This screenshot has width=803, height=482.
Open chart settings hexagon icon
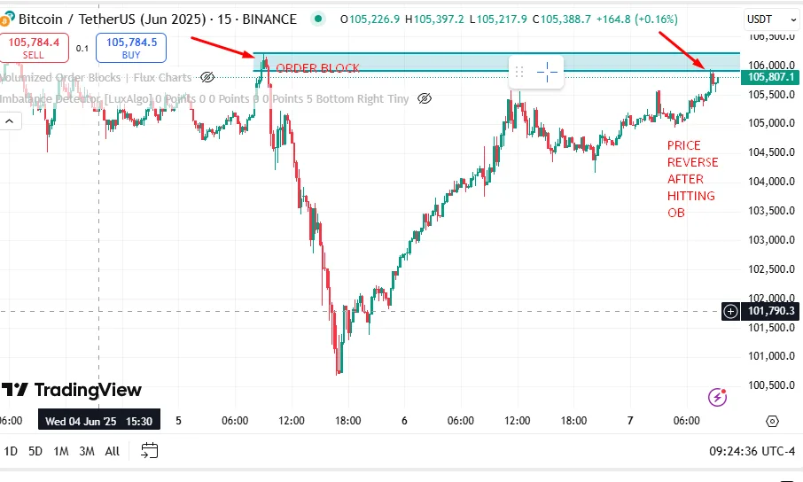point(772,421)
